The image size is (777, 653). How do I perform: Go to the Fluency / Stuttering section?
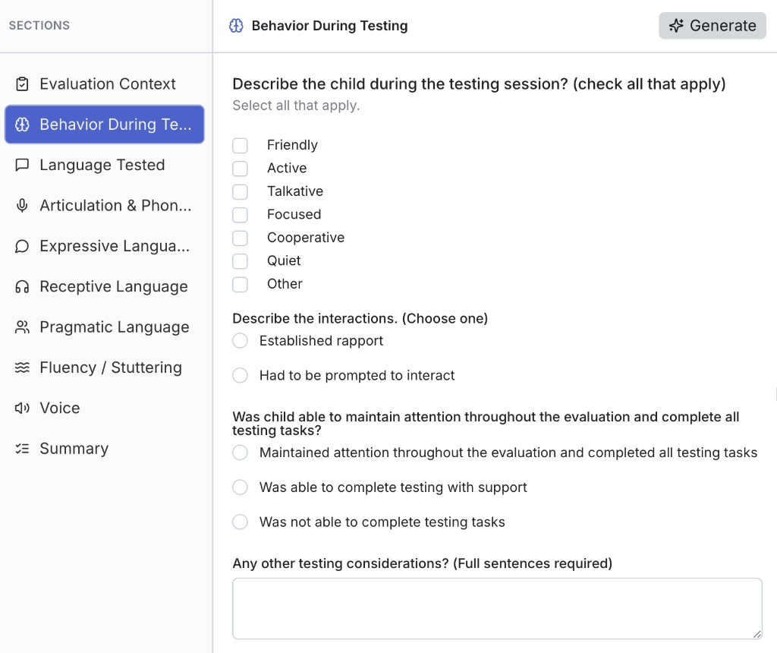click(105, 368)
